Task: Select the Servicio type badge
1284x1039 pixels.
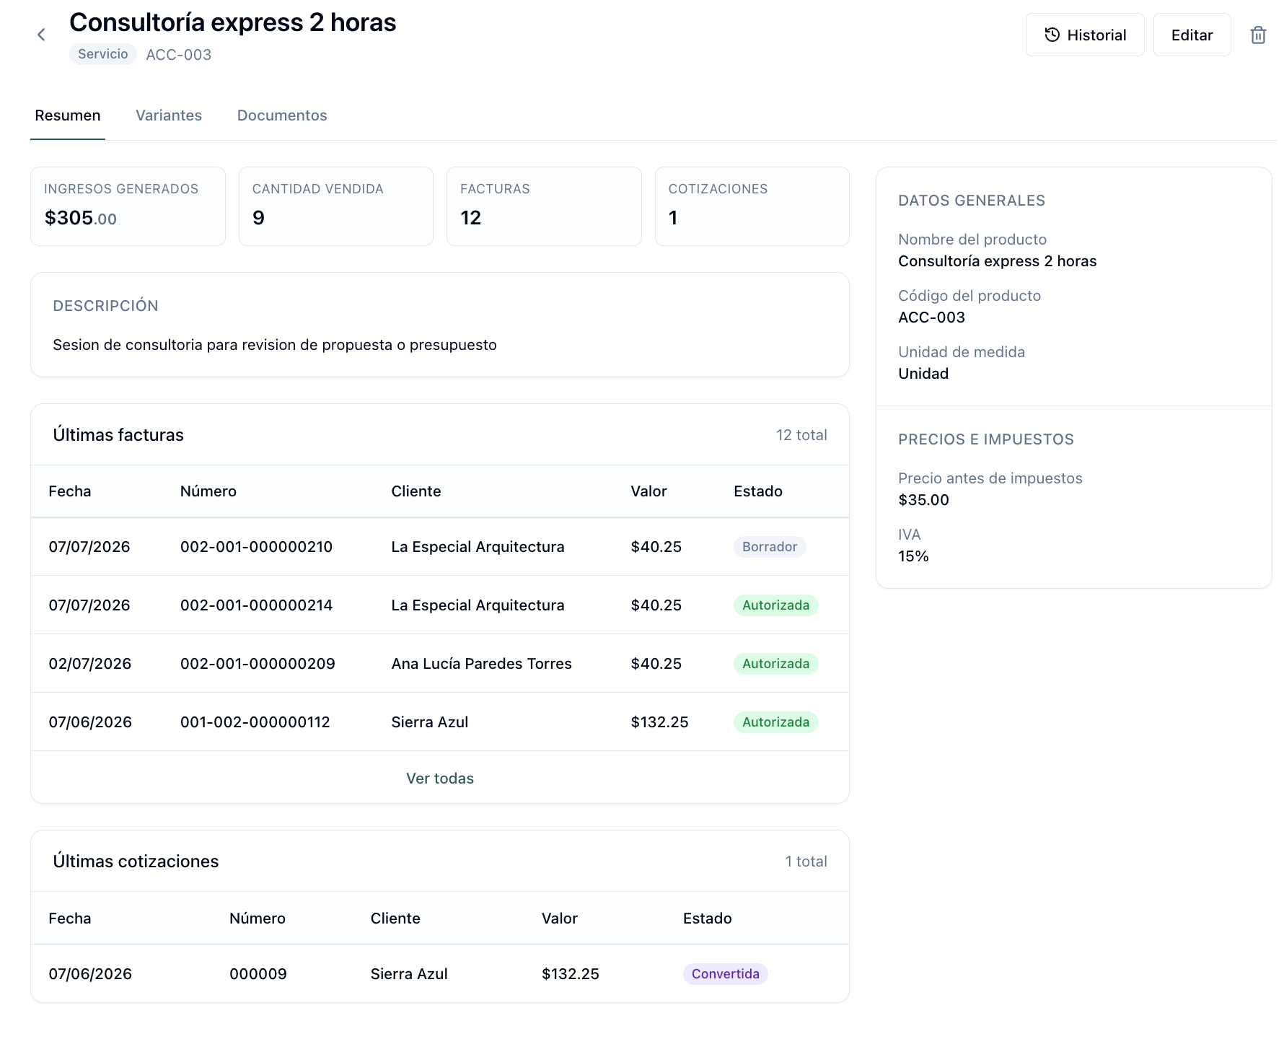Action: click(x=103, y=54)
